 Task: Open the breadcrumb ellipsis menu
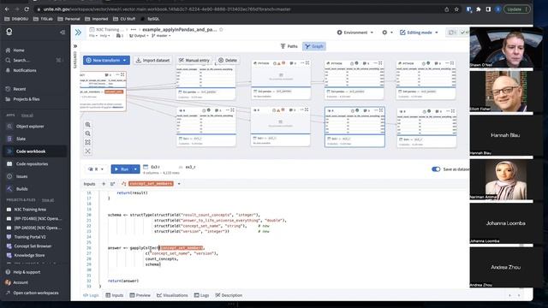134,30
